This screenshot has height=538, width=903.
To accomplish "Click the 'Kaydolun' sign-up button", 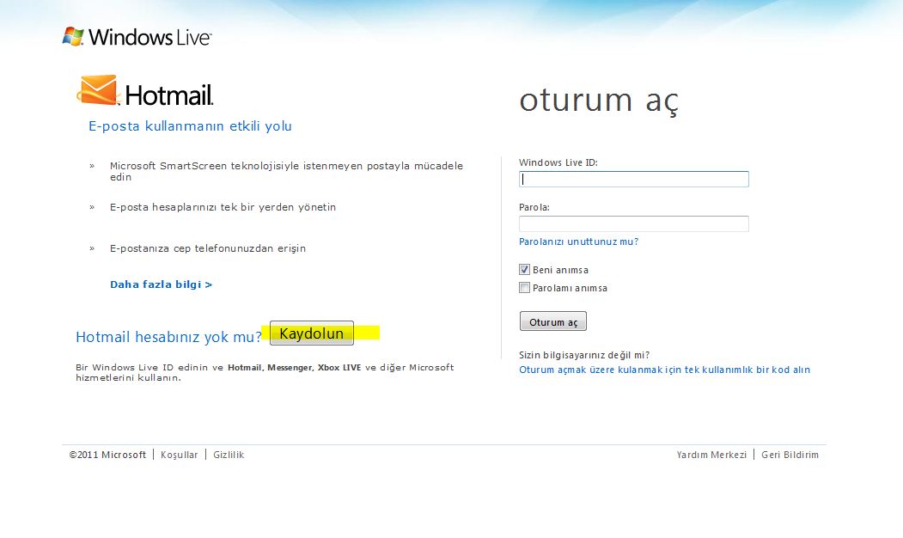I will click(312, 333).
